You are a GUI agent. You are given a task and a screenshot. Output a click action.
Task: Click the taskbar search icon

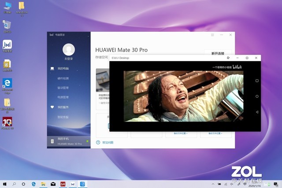tap(14, 184)
